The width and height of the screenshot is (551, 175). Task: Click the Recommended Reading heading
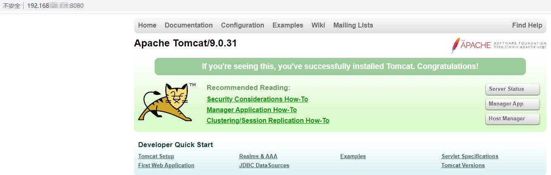coord(248,87)
